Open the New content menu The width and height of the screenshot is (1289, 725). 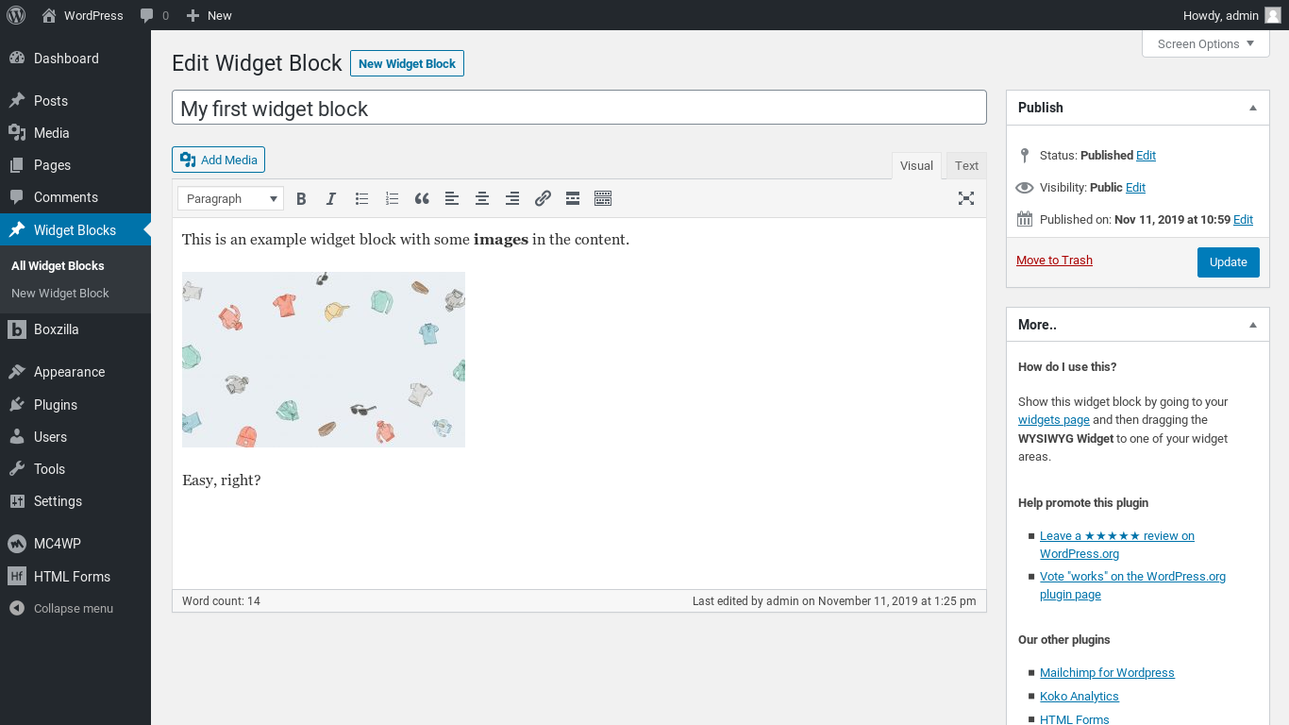click(x=209, y=15)
